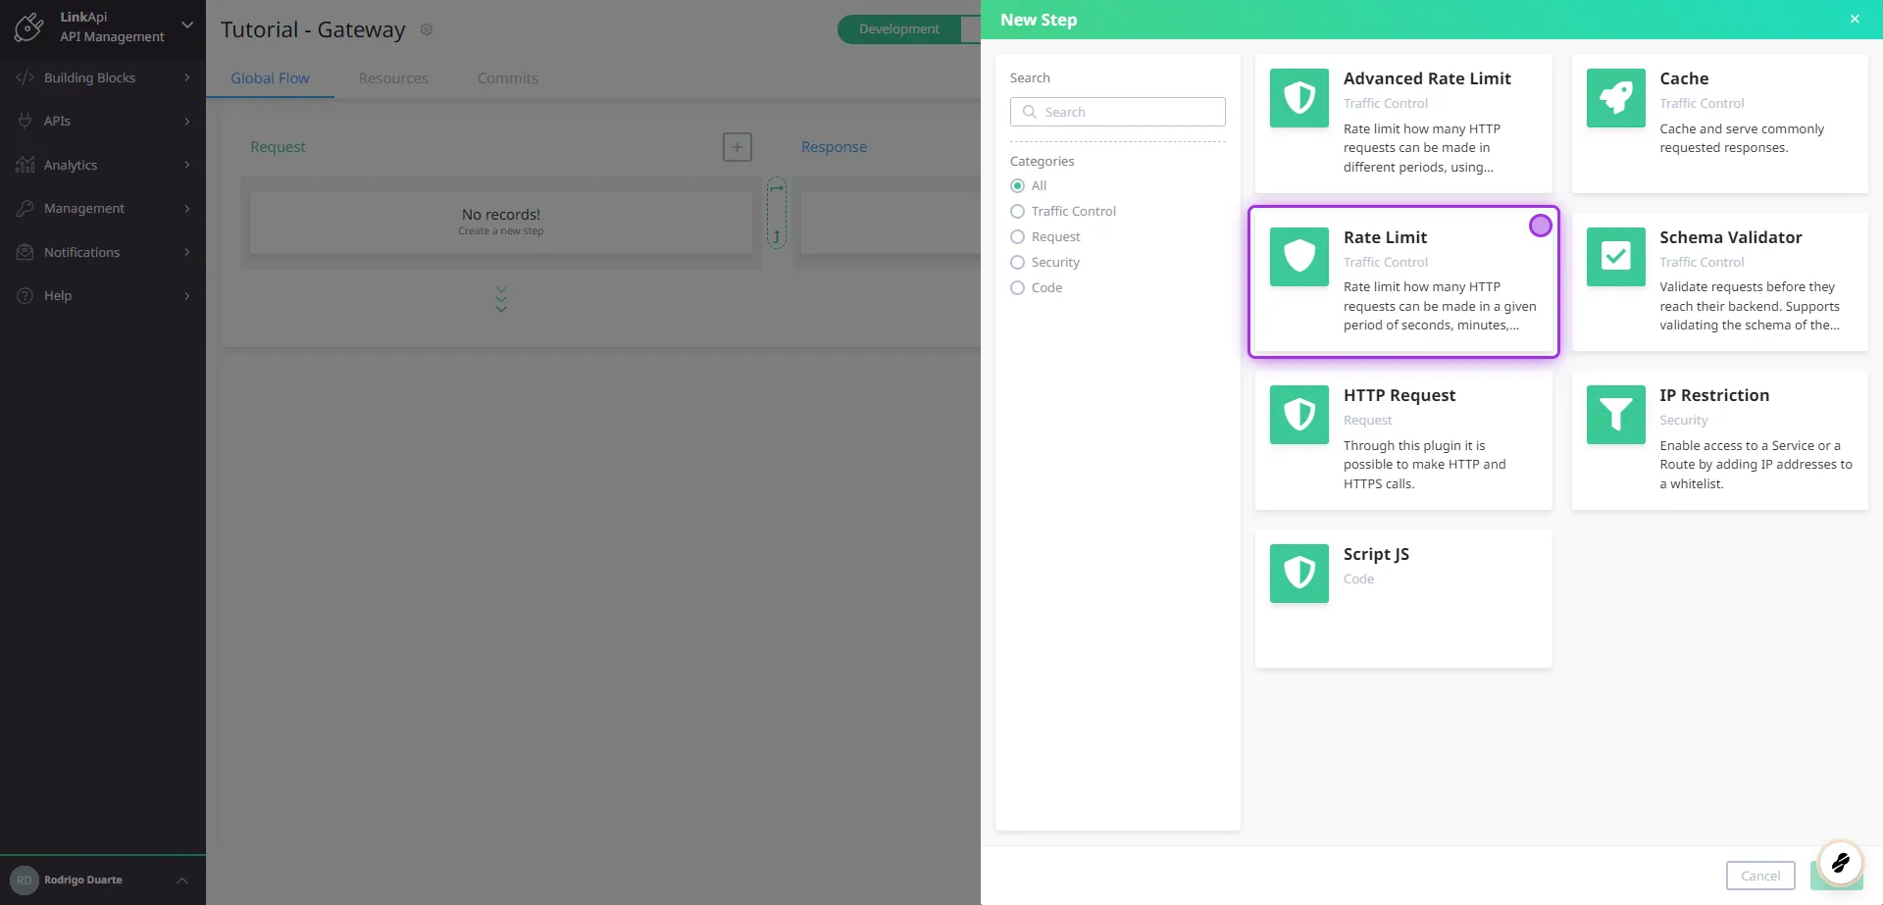Select the All categories radio button

pyautogui.click(x=1017, y=185)
